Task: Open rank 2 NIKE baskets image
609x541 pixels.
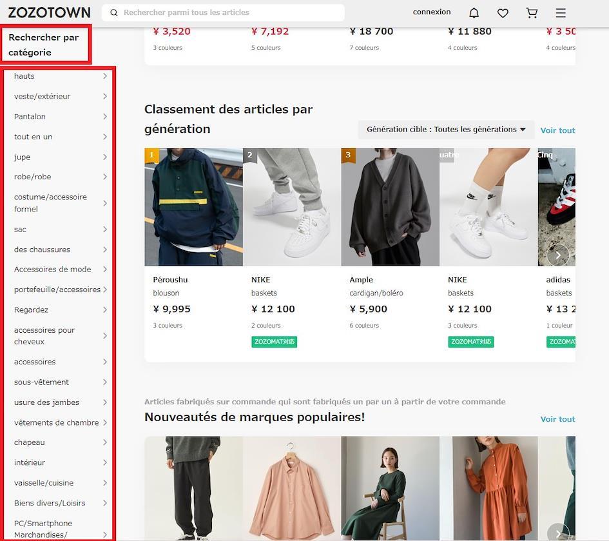Action: (x=292, y=207)
